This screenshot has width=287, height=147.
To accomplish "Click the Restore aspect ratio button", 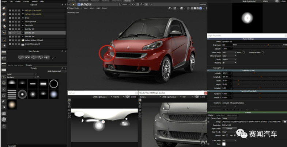I will pyautogui.click(x=229, y=128).
